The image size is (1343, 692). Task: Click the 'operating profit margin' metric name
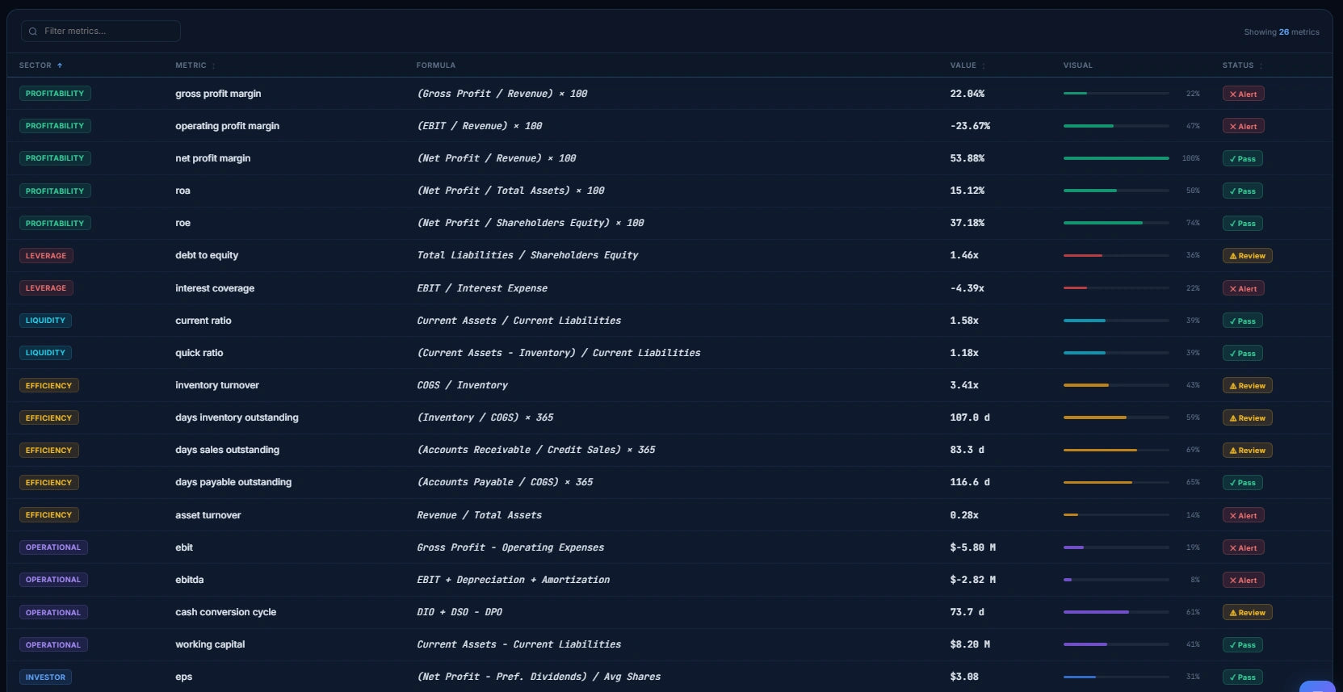[x=227, y=126]
